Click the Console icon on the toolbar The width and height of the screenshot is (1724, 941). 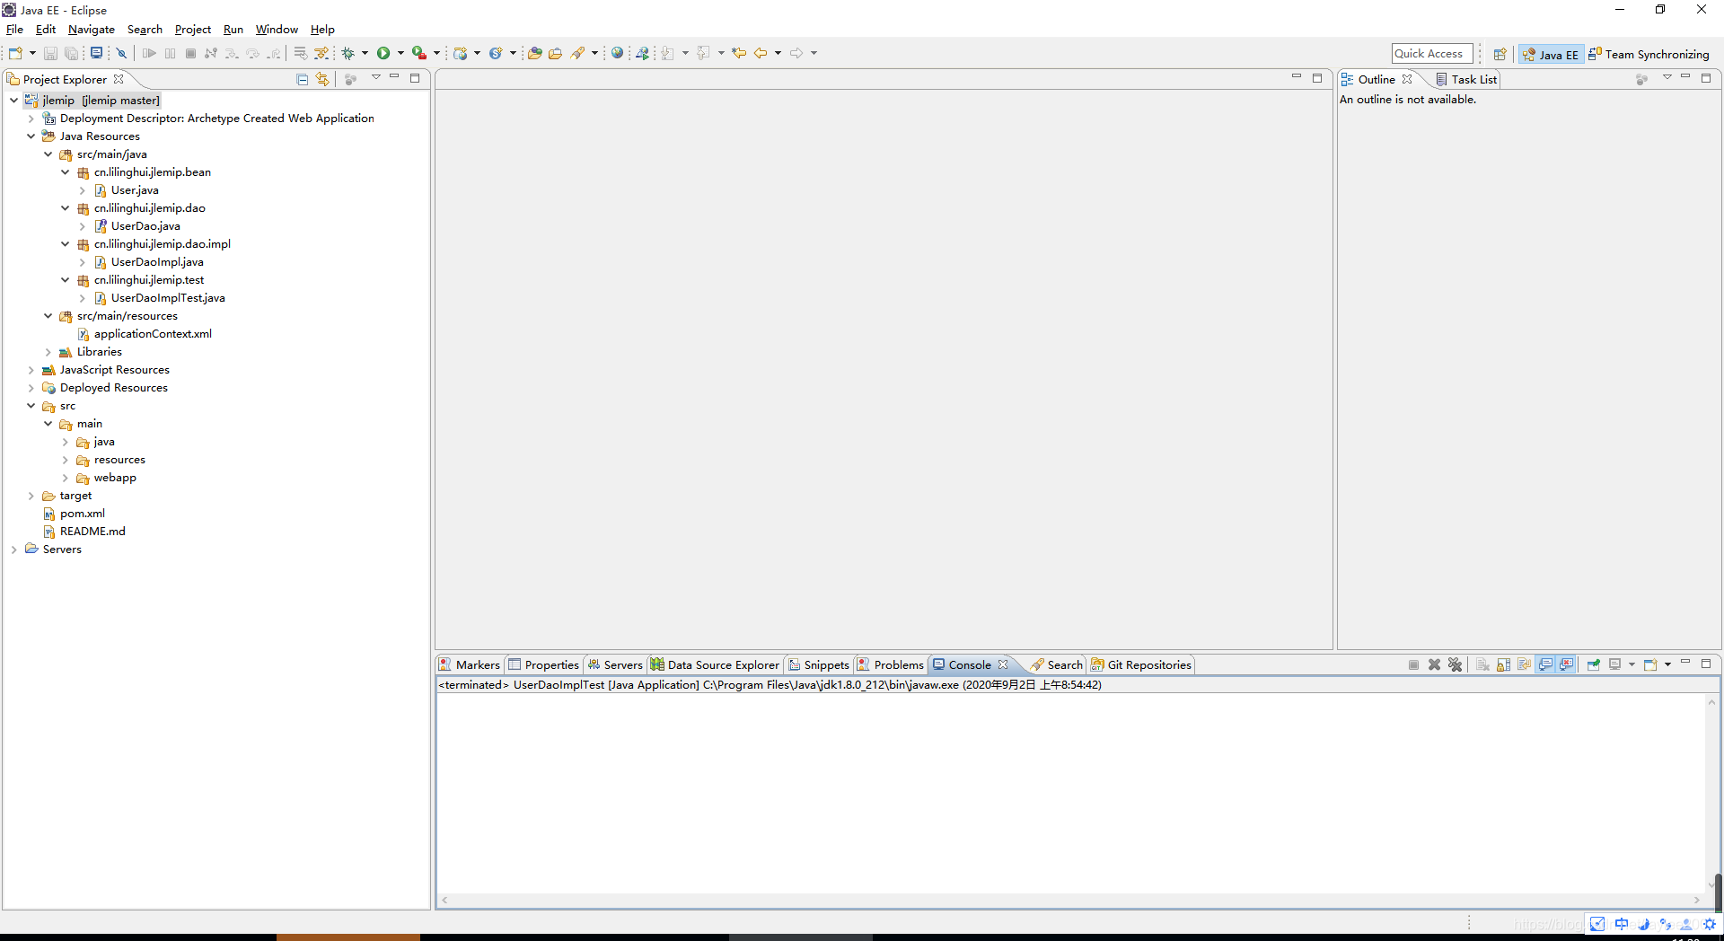[x=96, y=53]
